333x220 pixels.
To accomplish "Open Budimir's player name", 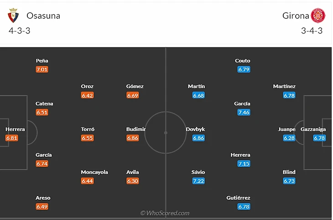I will [136, 129].
